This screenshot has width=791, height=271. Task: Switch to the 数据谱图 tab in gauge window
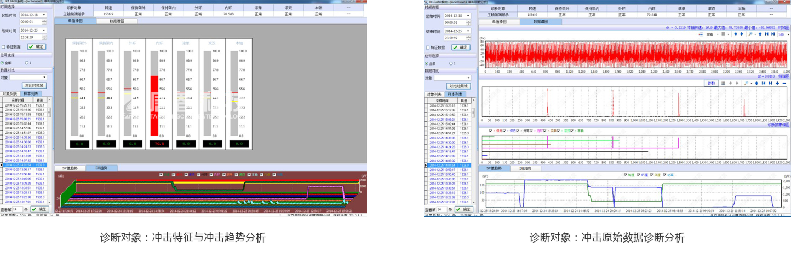[x=117, y=21]
